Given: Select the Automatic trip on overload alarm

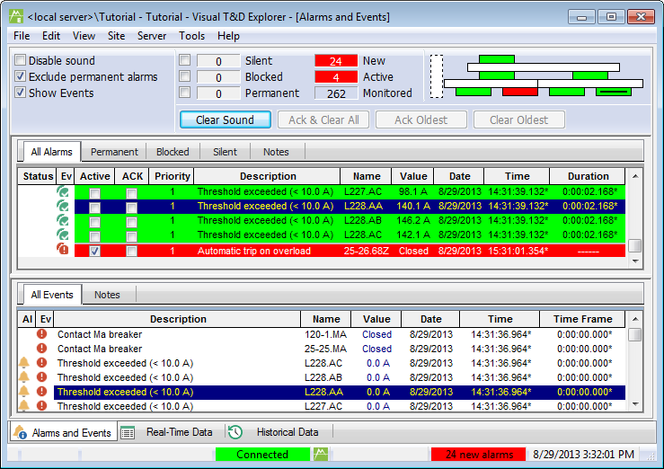Looking at the screenshot, I should 350,251.
